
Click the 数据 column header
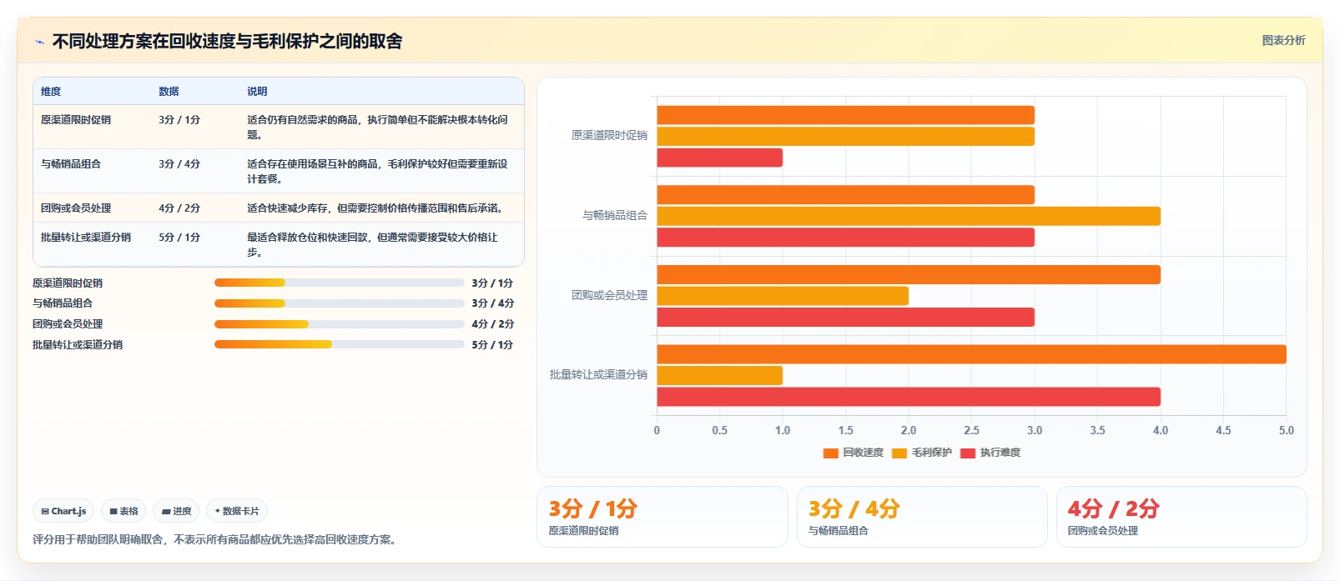(169, 92)
